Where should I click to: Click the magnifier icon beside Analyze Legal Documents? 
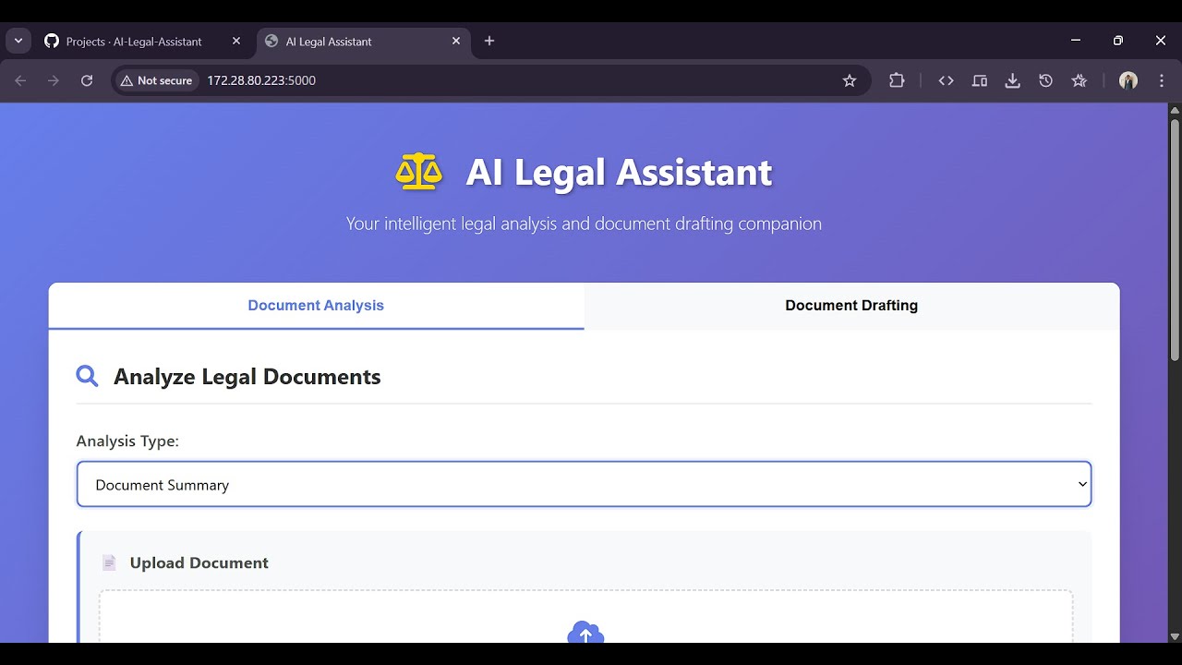88,376
